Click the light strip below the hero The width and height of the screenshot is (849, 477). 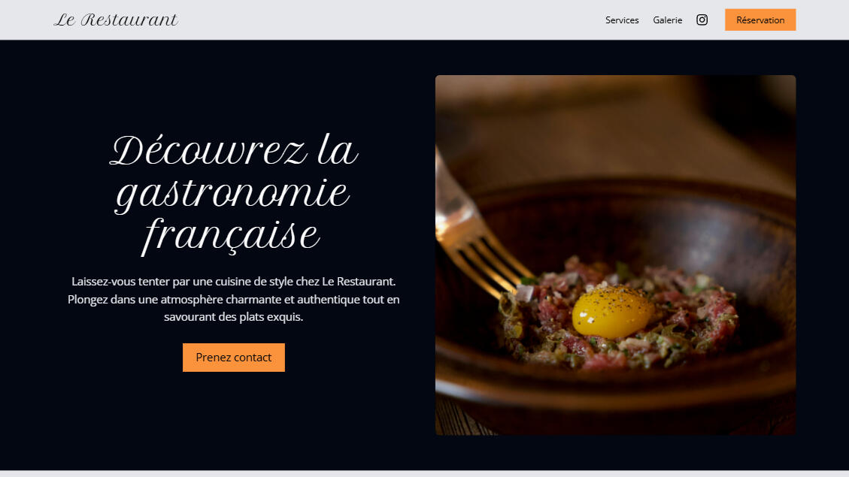[x=424, y=474]
